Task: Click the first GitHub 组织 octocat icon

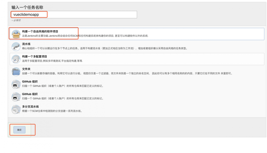Action: (x=16, y=84)
